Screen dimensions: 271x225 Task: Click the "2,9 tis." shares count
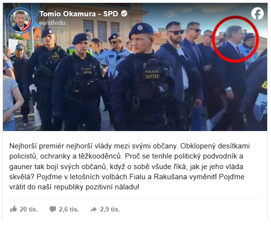[110, 209]
